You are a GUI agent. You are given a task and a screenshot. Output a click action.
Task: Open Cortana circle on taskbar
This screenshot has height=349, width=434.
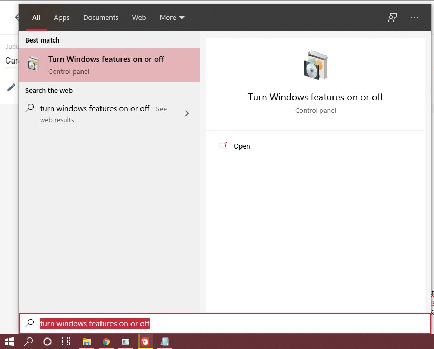click(47, 342)
